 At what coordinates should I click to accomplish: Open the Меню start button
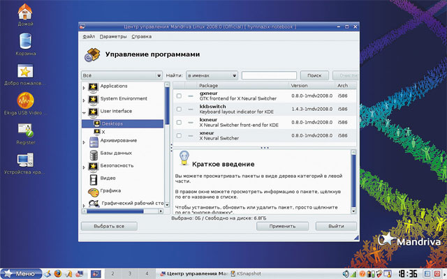tap(21, 273)
